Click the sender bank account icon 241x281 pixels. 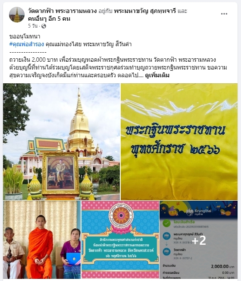point(166,236)
